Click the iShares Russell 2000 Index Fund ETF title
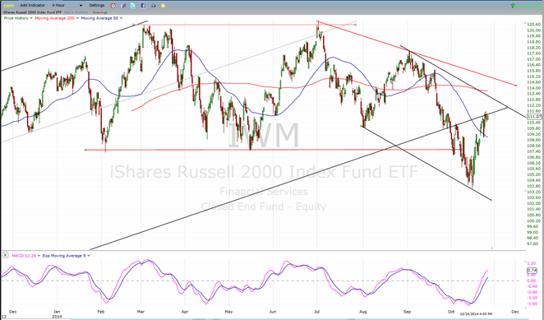This screenshot has width=544, height=320. [32, 12]
